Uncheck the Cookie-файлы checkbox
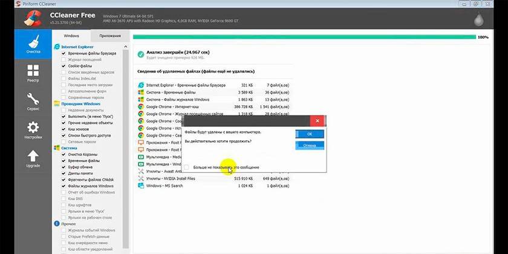Screen dimensions: 508x254 coord(63,66)
